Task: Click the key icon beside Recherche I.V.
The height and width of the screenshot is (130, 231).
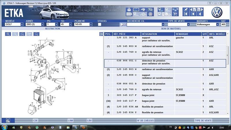Action: (123, 25)
